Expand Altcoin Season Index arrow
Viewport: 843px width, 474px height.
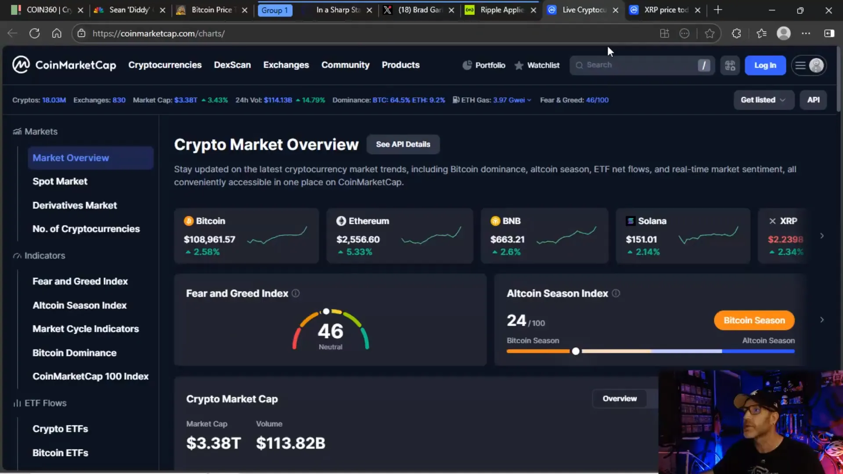click(x=822, y=320)
